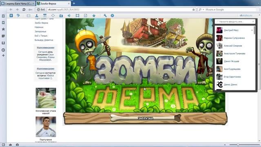This screenshot has height=147, width=261.
Task: Open the history clock sidebar icon
Action: [x=3, y=50]
